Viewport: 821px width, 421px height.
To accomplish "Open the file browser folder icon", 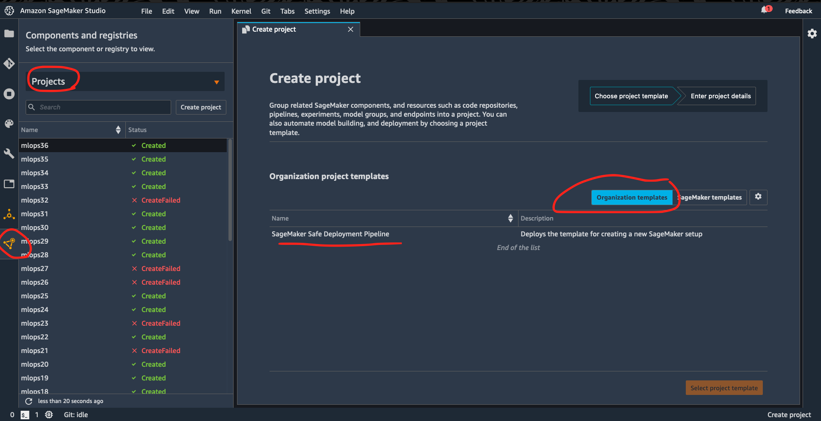I will click(9, 34).
